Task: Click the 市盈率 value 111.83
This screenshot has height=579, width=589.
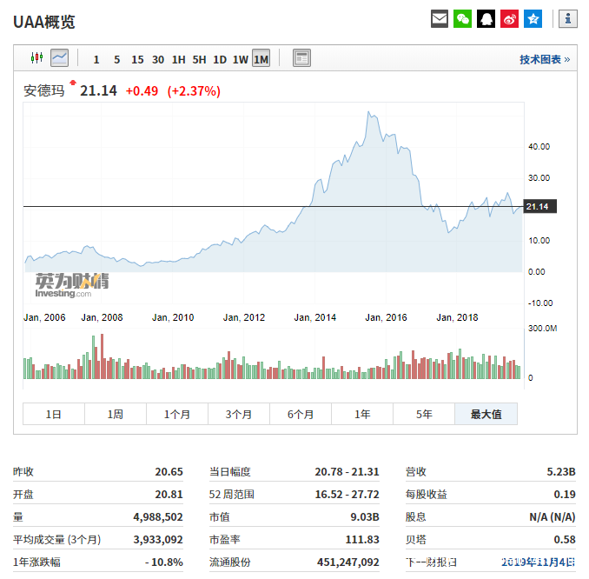Action: tap(362, 540)
